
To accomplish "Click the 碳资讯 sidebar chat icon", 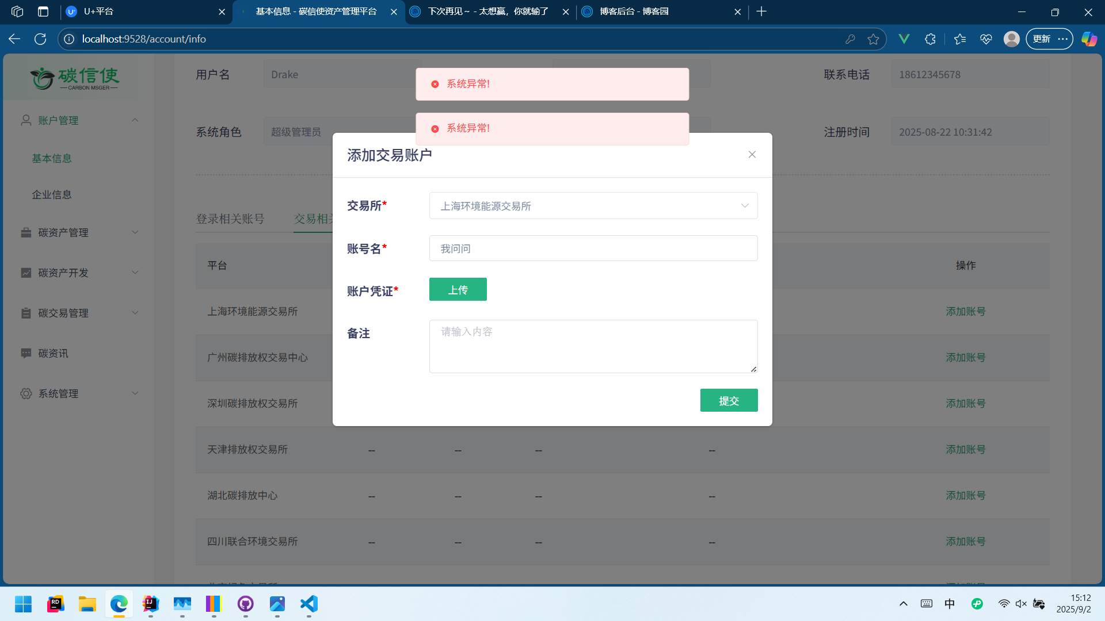I will tap(26, 353).
